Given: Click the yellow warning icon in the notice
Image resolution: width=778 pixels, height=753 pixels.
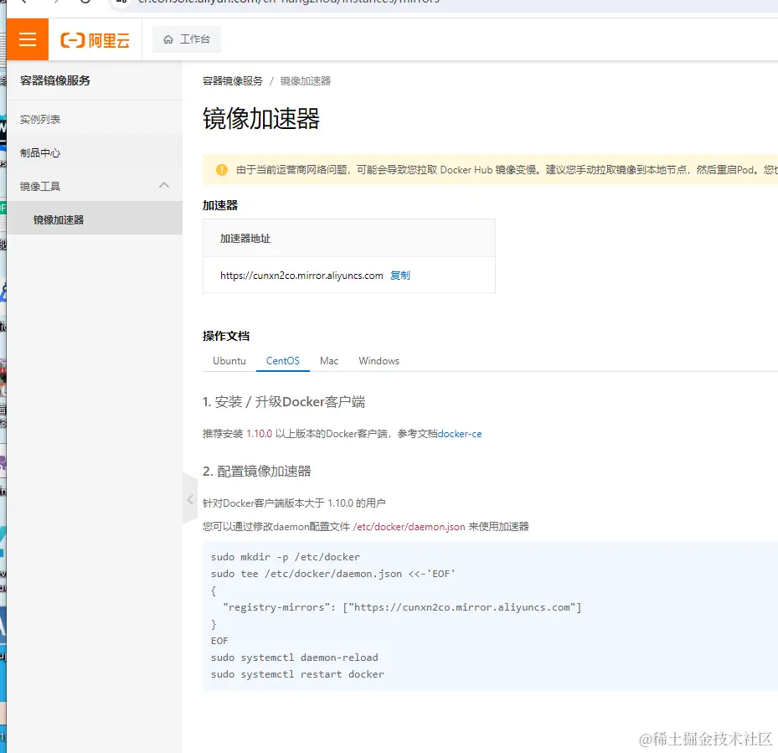Looking at the screenshot, I should click(x=222, y=169).
